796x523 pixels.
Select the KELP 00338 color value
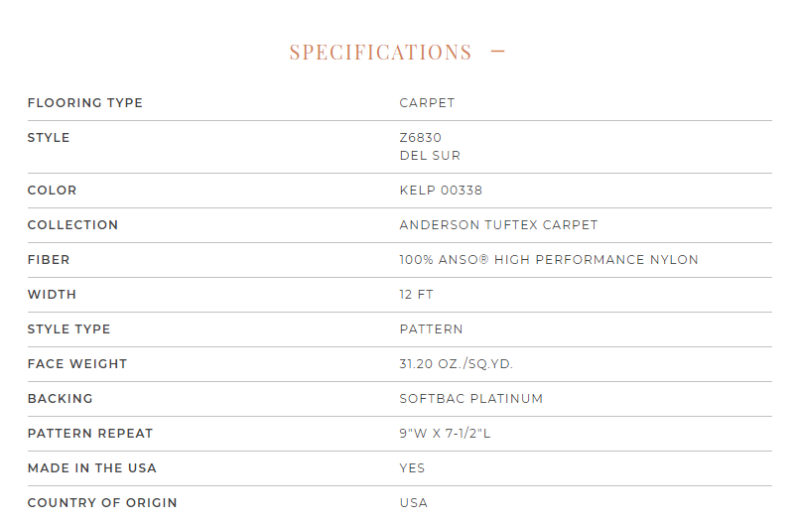441,191
